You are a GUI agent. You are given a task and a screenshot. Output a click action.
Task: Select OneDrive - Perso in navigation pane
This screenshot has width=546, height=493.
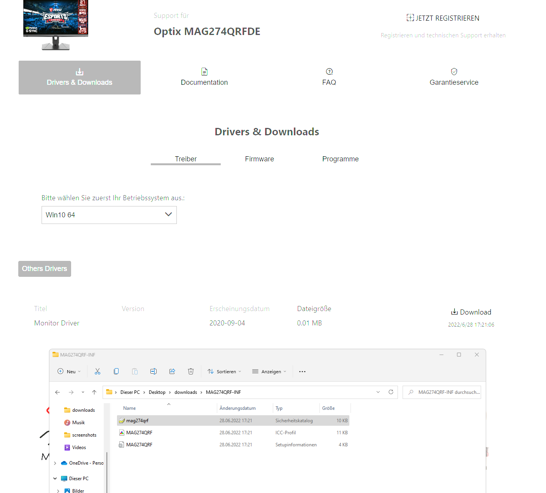(x=82, y=463)
